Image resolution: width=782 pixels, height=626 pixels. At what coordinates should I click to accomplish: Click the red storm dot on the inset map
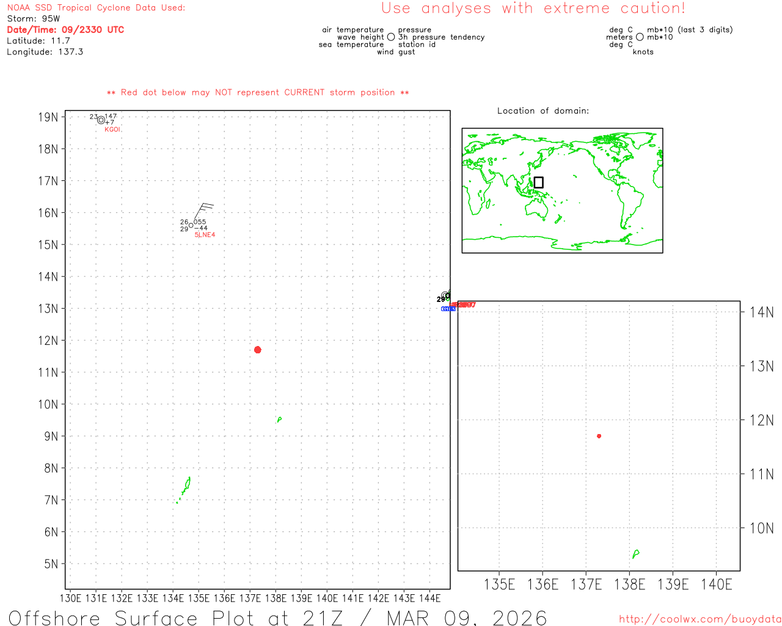click(599, 436)
